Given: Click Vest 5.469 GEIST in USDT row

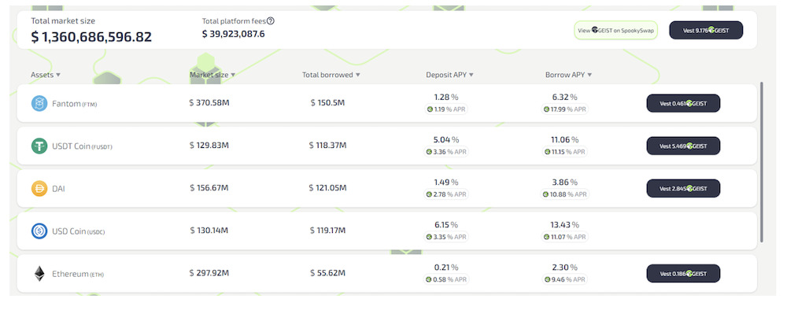Looking at the screenshot, I should (683, 146).
